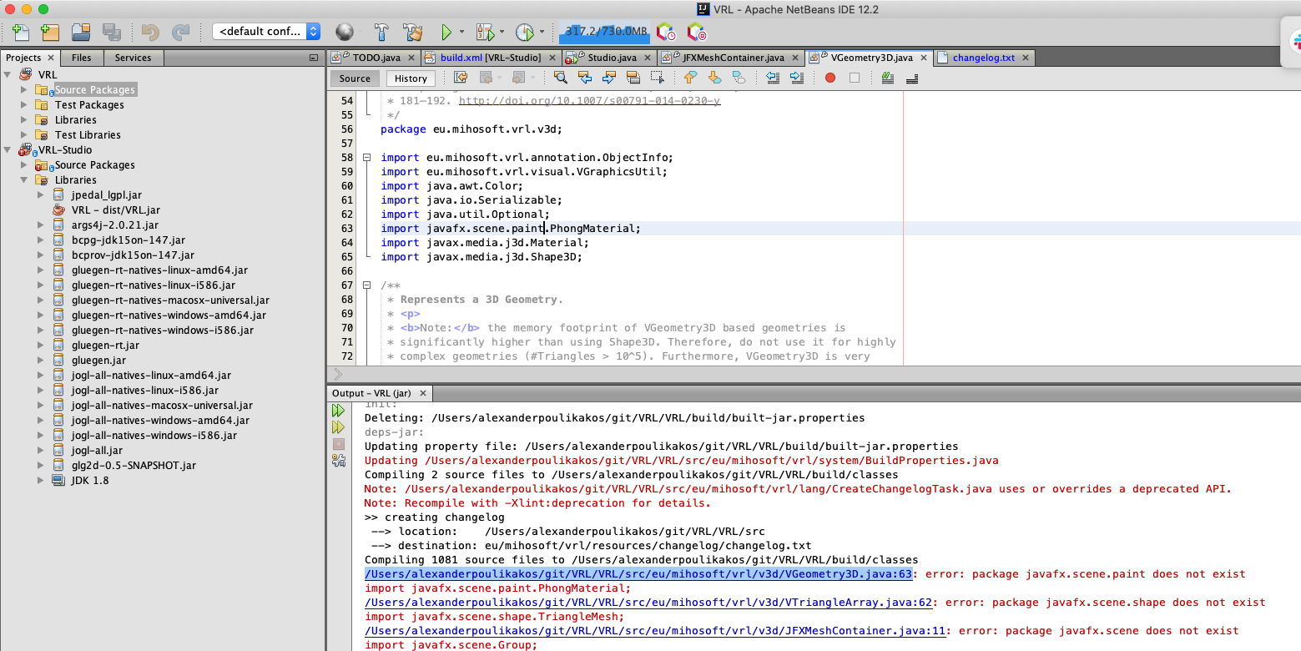Image resolution: width=1301 pixels, height=651 pixels.
Task: Switch editor to Source view
Action: 355,78
